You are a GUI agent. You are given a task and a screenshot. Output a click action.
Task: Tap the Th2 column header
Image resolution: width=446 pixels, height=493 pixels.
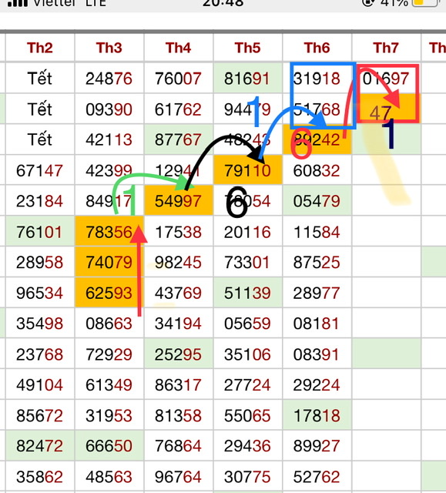(40, 48)
